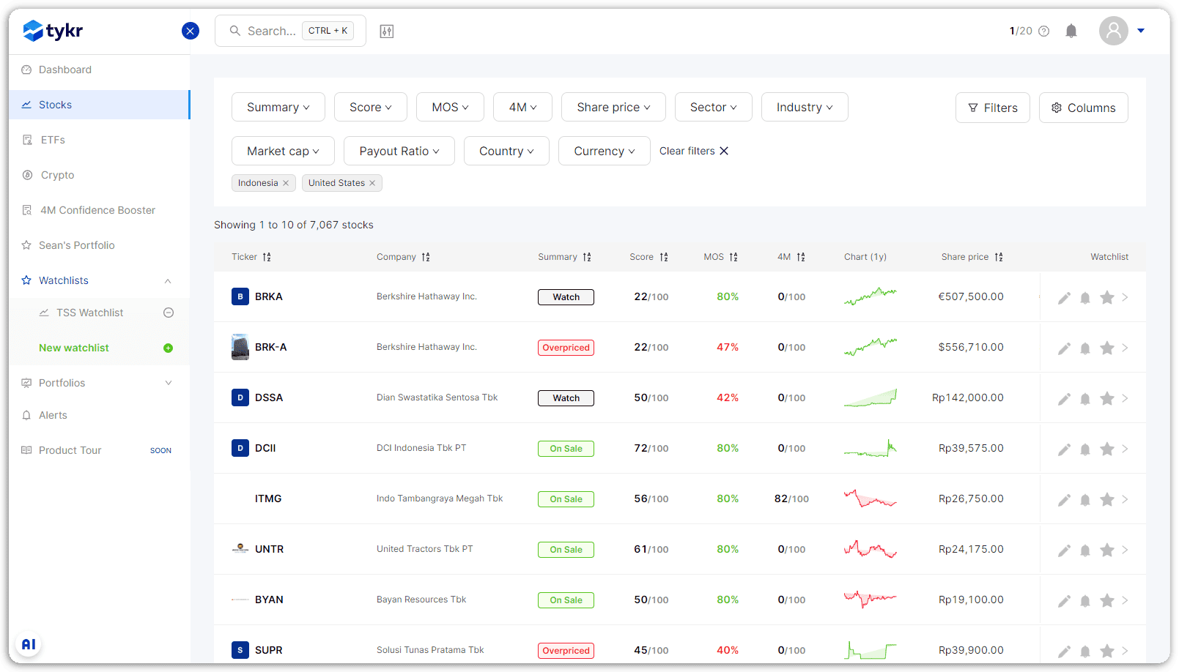This screenshot has width=1179, height=672.
Task: Open the Industry filter dropdown
Action: point(805,107)
